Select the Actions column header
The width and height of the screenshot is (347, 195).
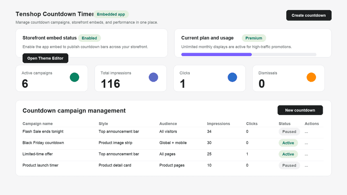[x=312, y=123]
